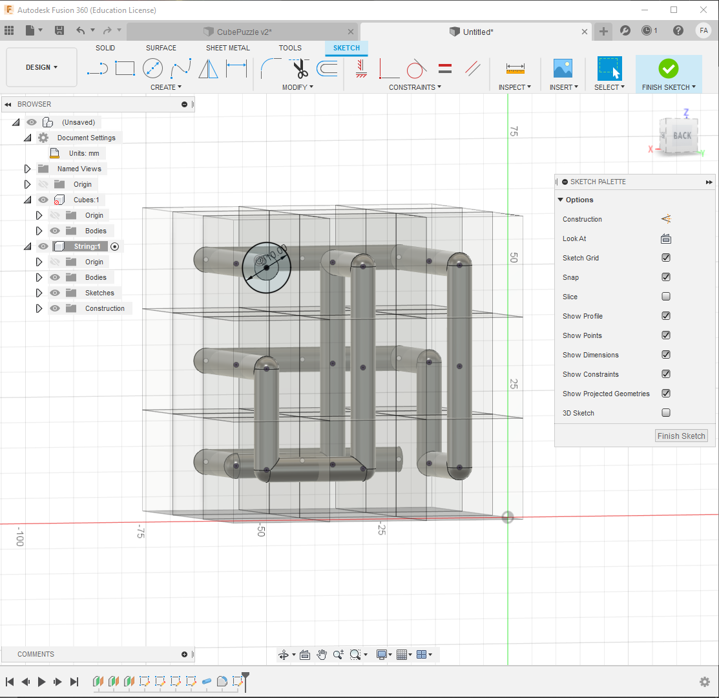Enable the Slice option
Screen dimensions: 719x698
(x=666, y=296)
